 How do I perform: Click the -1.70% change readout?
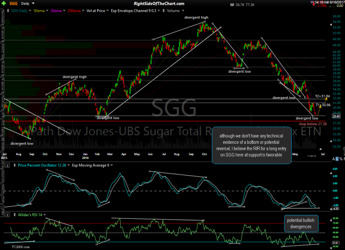tap(321, 6)
